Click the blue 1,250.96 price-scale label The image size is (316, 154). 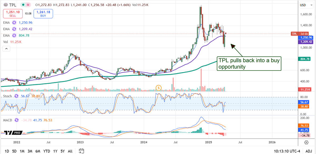305,38
